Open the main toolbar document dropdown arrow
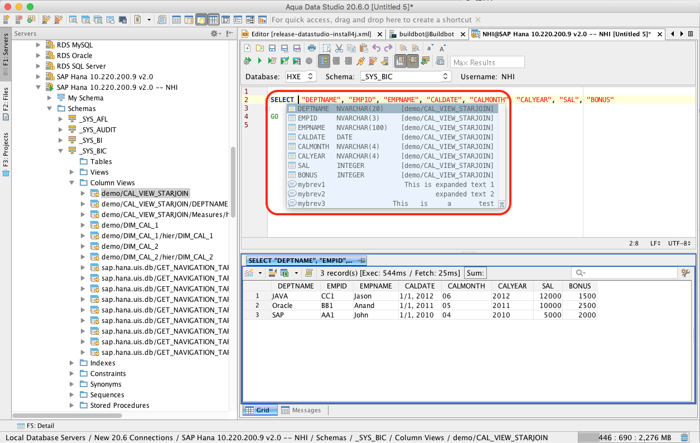This screenshot has width=700, height=443. click(149, 20)
